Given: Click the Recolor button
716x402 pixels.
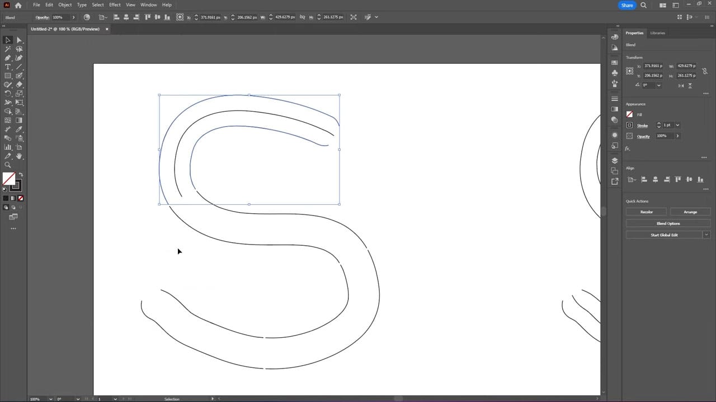Looking at the screenshot, I should [x=646, y=212].
